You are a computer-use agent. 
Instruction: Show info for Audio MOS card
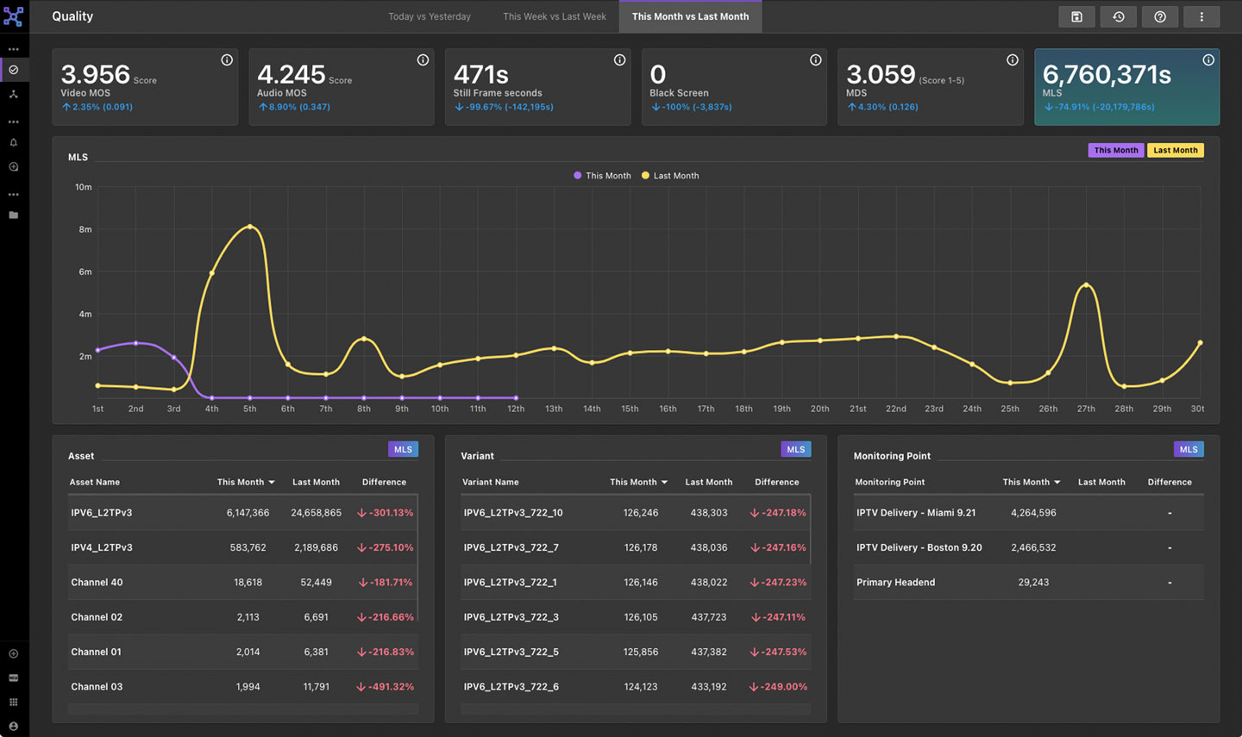pos(423,60)
